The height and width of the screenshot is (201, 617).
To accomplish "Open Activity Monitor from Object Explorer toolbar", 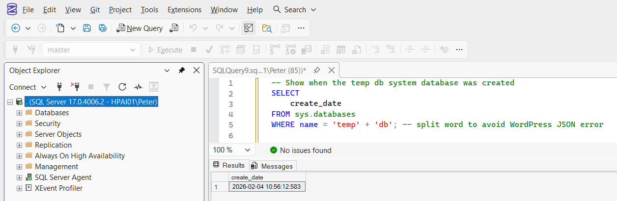I will (138, 87).
